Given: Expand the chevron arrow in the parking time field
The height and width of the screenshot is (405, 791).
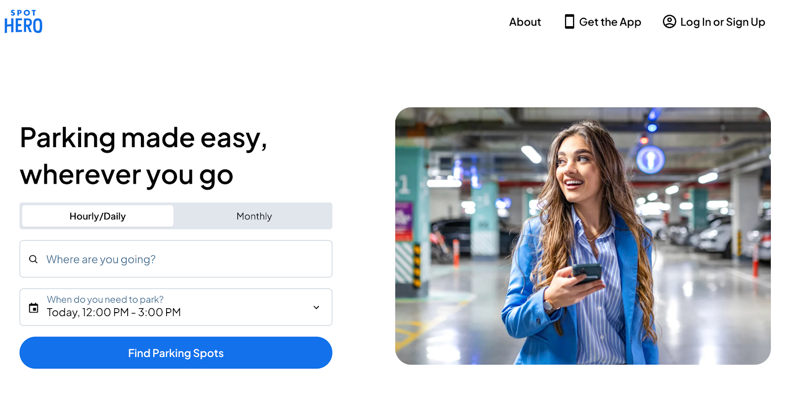Looking at the screenshot, I should [316, 307].
